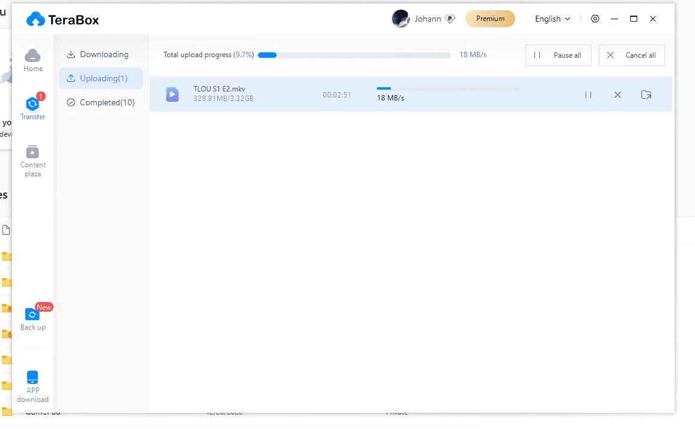This screenshot has width=695, height=429.
Task: Select the file name TLOU S1 E2.mkv
Action: tap(219, 88)
